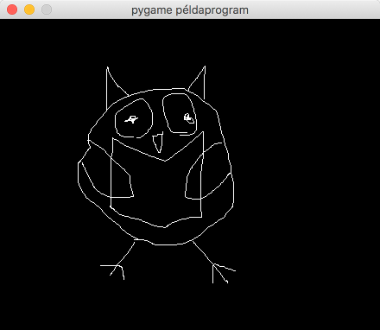
Task: Click the owl's beak
Action: (158, 143)
